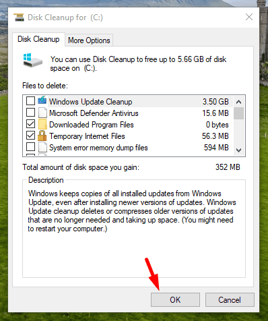Click the Windows drive icon beside summary text
This screenshot has width=268, height=321.
click(32, 60)
